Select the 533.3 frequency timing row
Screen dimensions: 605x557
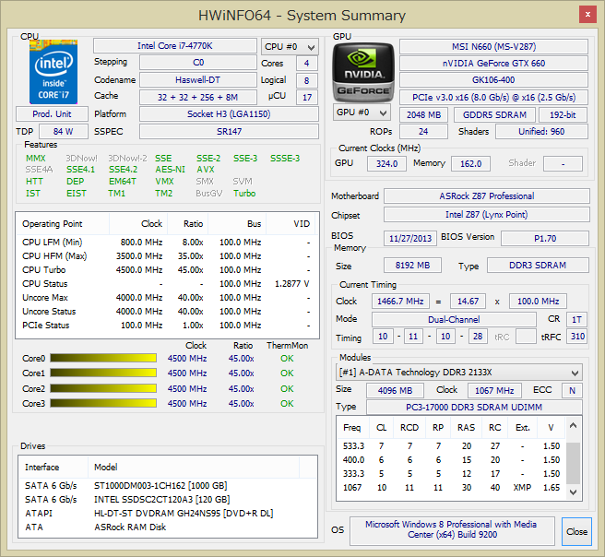[451, 446]
